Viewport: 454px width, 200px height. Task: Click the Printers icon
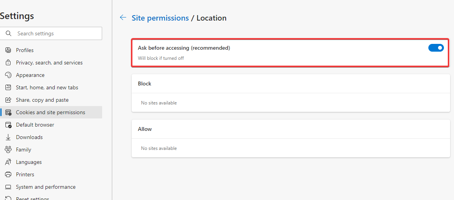(x=8, y=174)
